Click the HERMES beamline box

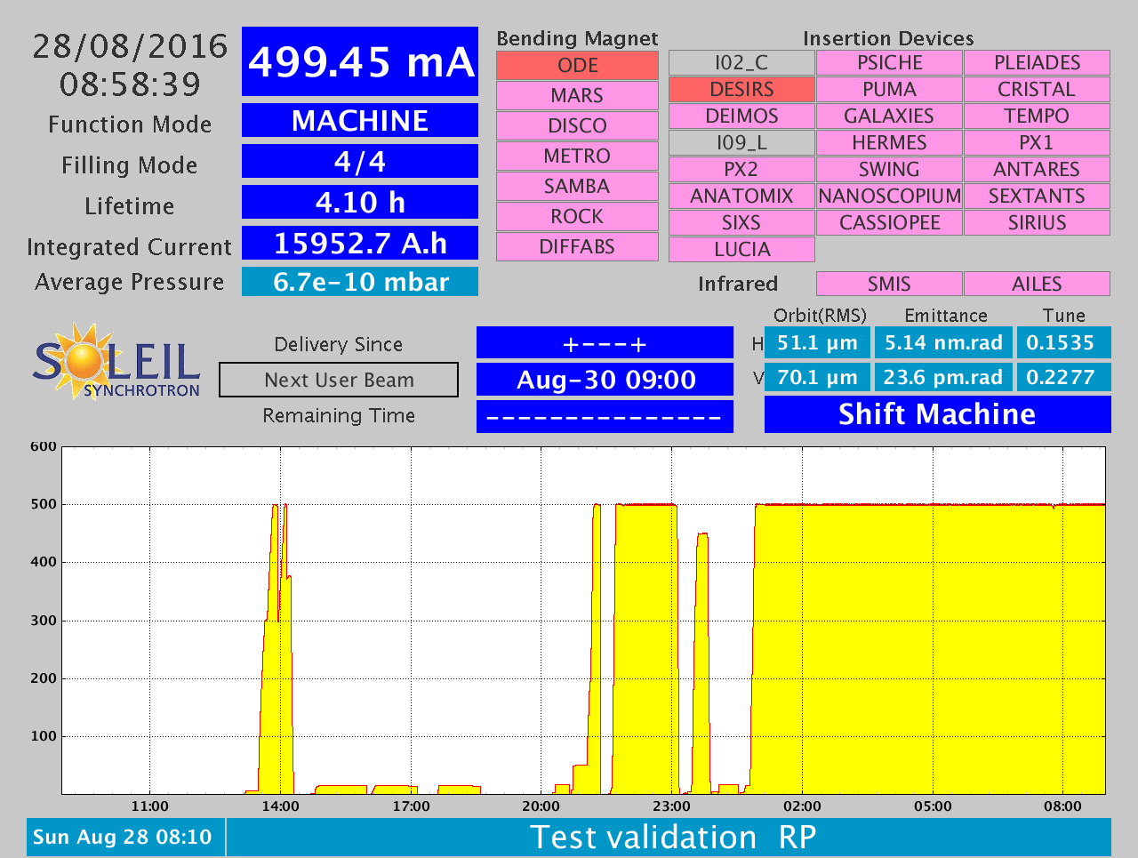889,143
